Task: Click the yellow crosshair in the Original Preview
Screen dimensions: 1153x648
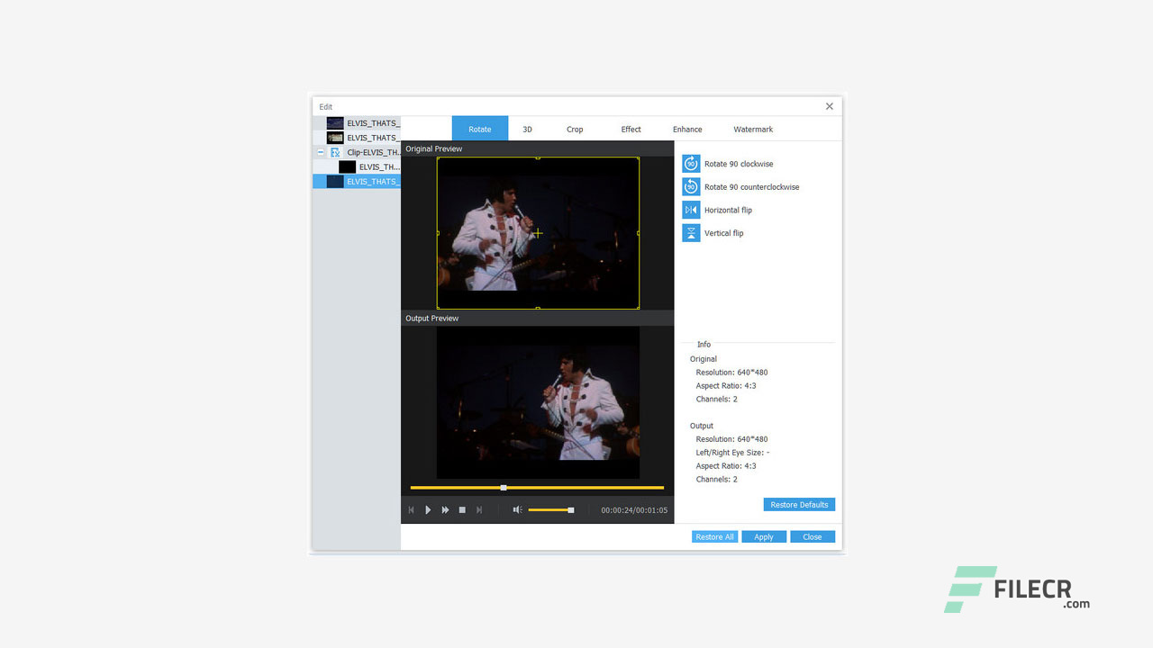Action: (x=538, y=233)
